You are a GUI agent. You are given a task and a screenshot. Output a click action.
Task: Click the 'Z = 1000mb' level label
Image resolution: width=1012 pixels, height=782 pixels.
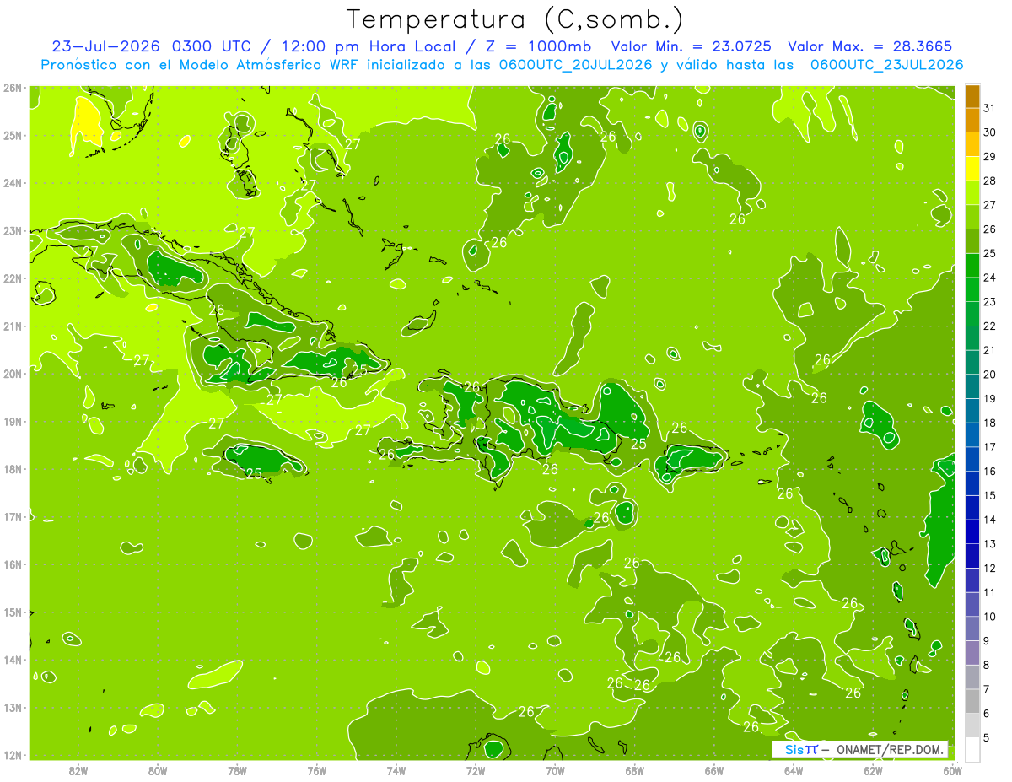[x=534, y=46]
